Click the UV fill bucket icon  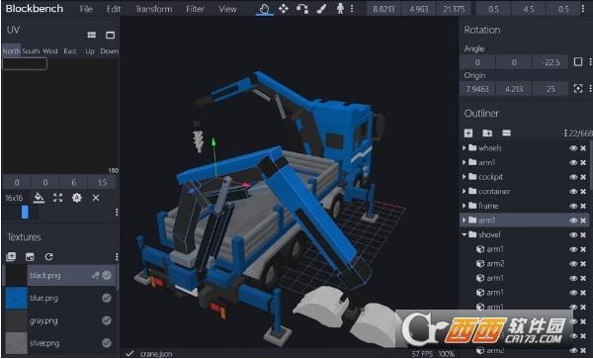click(x=39, y=198)
